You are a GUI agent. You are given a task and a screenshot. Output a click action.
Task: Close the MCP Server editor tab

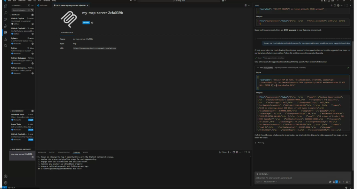pyautogui.click(x=88, y=6)
